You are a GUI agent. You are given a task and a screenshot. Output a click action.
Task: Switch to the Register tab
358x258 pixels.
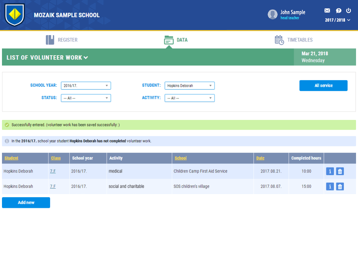click(x=62, y=40)
